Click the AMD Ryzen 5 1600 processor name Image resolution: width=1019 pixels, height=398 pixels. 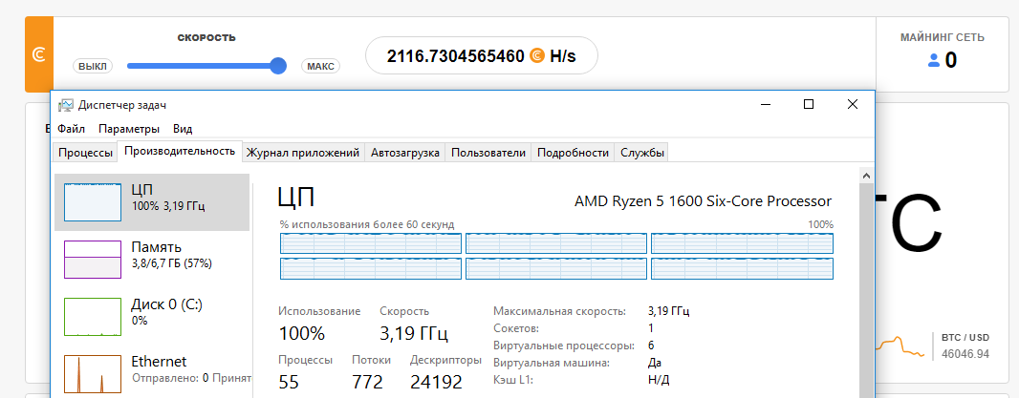click(x=704, y=200)
